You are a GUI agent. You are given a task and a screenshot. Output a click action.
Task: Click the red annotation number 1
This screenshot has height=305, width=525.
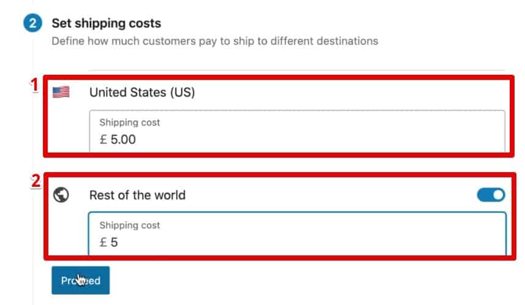(x=34, y=85)
